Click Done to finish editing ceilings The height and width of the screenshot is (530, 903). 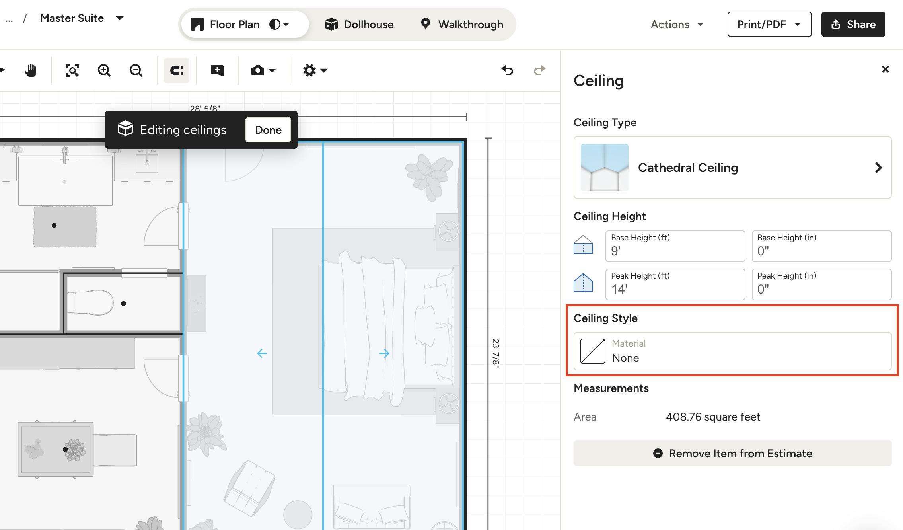coord(268,130)
